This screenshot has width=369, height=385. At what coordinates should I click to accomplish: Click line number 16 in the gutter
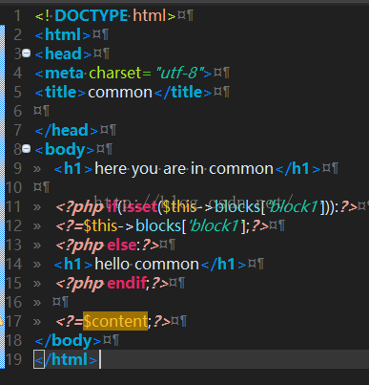(14, 302)
